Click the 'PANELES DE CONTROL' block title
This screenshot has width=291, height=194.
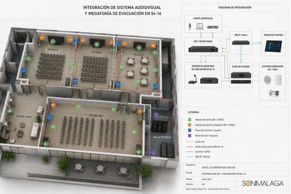pos(273,35)
